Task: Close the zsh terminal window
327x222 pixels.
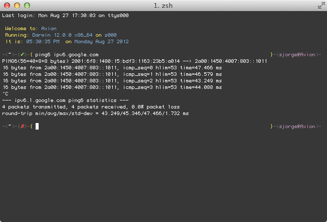Action: coord(7,6)
